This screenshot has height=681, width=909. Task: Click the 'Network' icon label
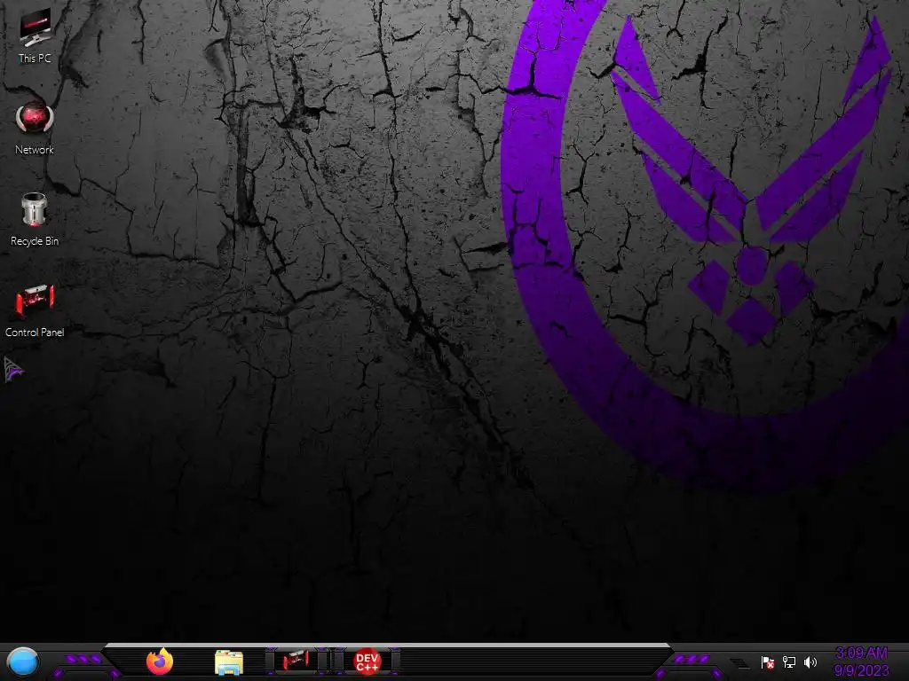(35, 149)
